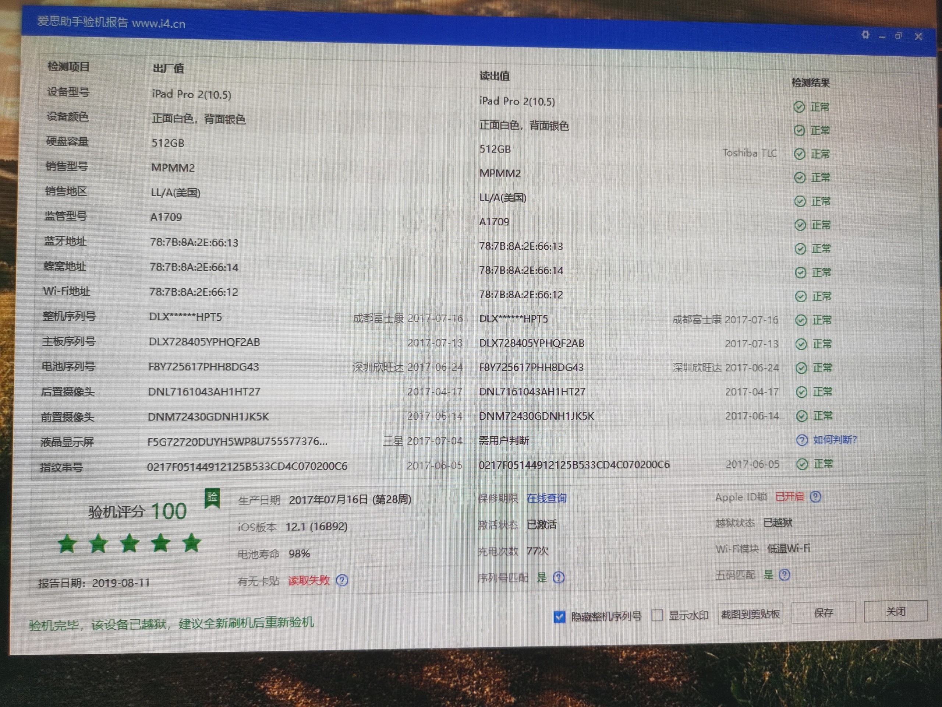
Task: Click green check icon in 设备型号 row
Action: click(x=799, y=107)
